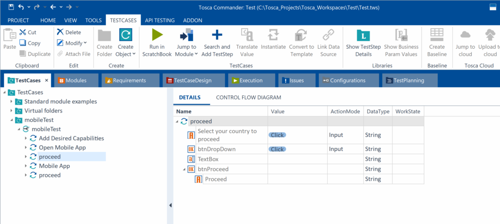Click the TextBox row name
The height and width of the screenshot is (224, 500).
(x=208, y=159)
